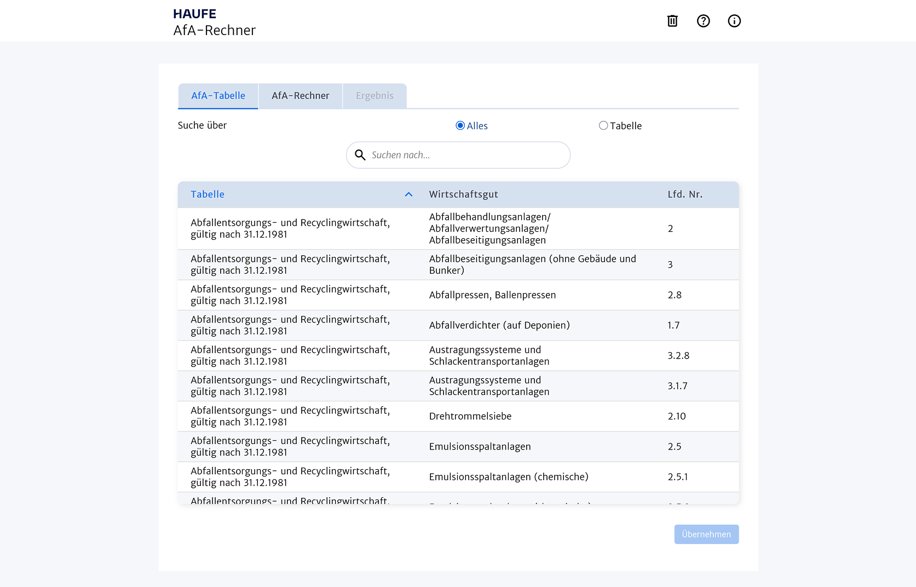Click the Suche über label
The image size is (916, 587).
tap(202, 125)
